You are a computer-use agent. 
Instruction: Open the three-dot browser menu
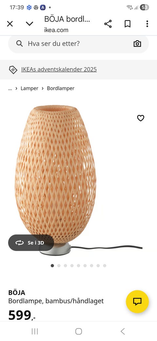(147, 24)
